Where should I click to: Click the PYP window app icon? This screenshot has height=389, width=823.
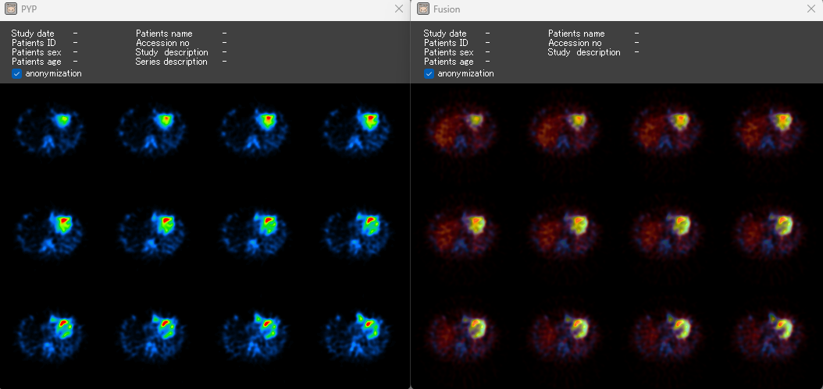point(10,9)
